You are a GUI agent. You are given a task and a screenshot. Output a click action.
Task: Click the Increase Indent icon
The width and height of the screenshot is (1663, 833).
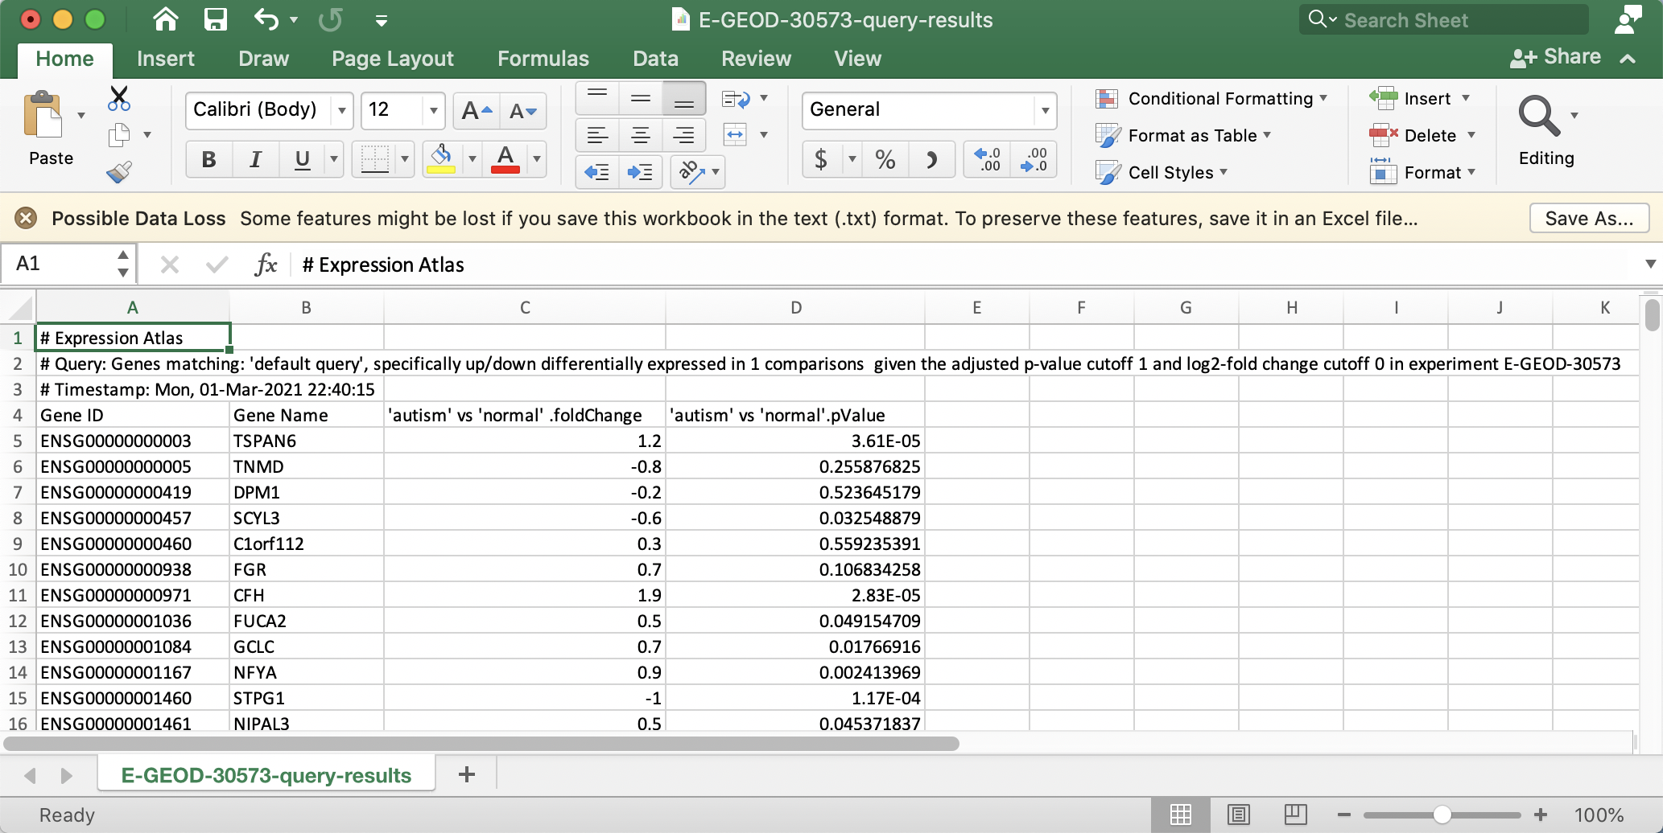click(640, 172)
